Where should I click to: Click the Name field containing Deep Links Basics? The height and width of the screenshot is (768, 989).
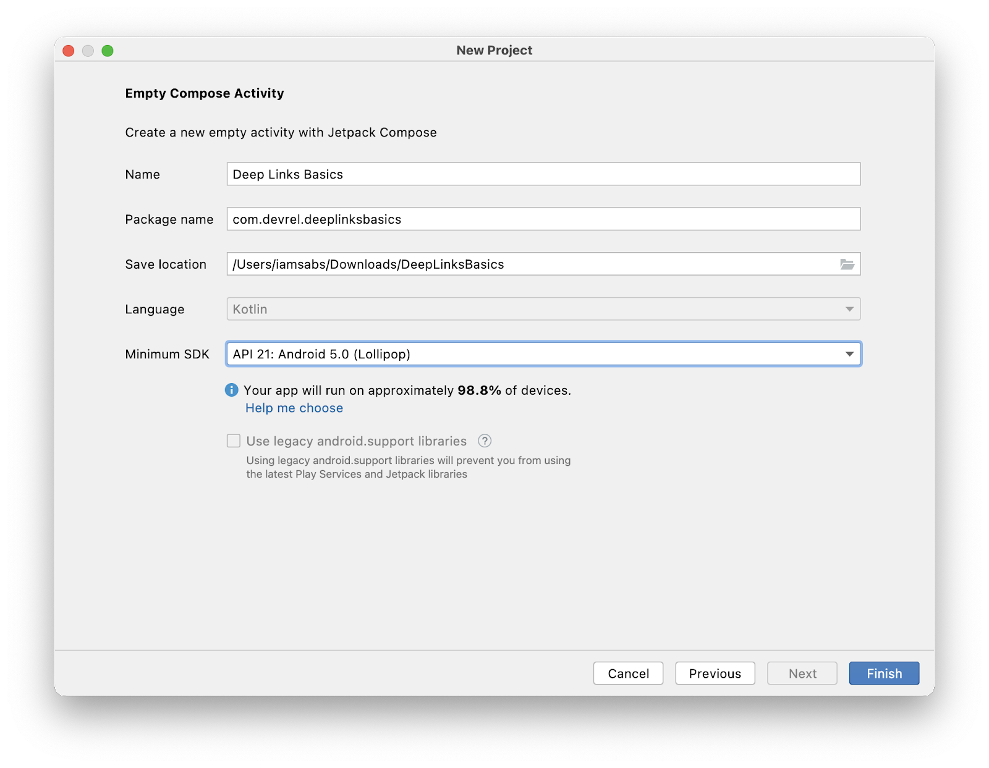tap(543, 174)
